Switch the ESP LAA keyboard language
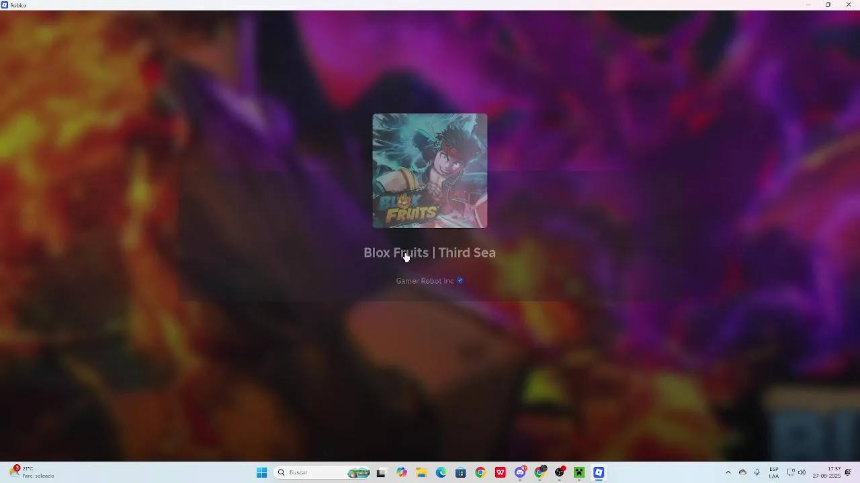This screenshot has width=860, height=483. [774, 472]
